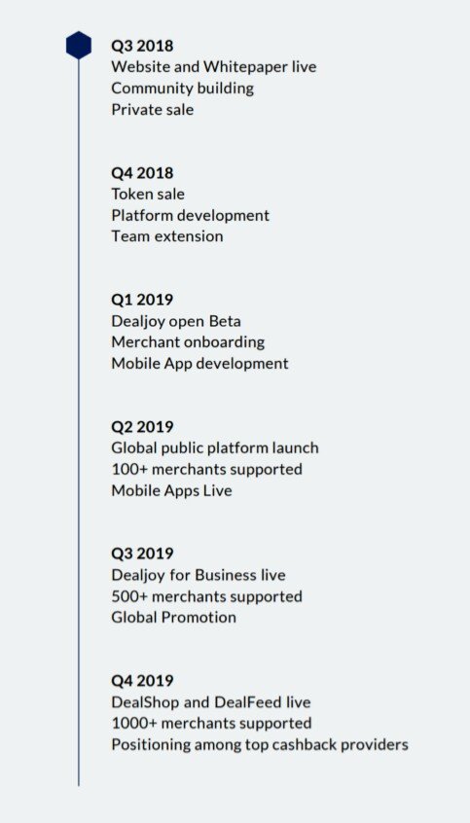Select the 'Community building' line

[x=182, y=89]
